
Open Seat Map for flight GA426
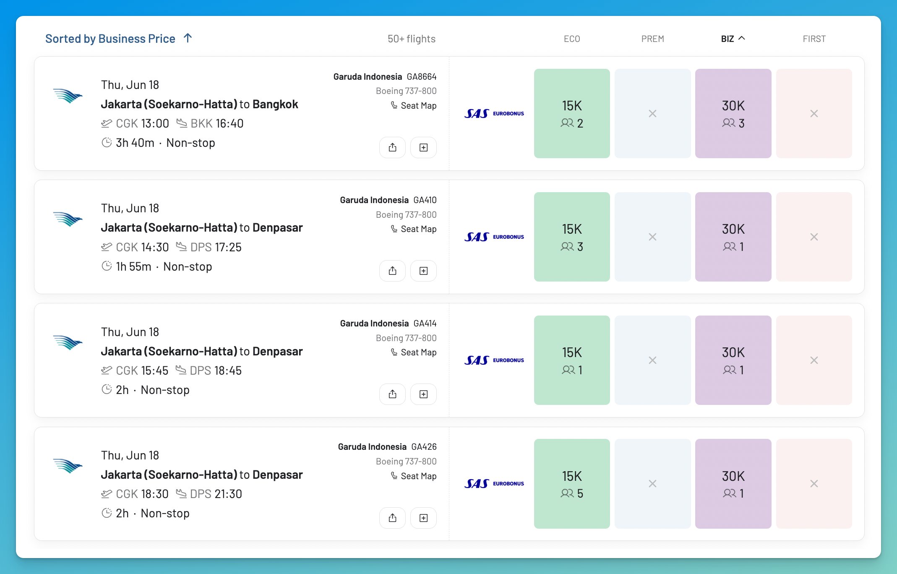[414, 476]
